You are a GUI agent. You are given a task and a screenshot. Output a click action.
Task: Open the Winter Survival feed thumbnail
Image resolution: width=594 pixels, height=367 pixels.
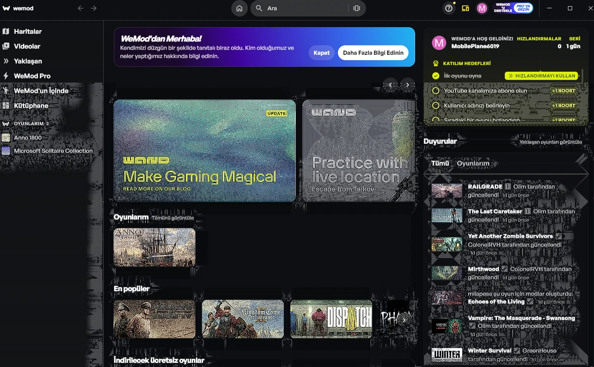(447, 355)
